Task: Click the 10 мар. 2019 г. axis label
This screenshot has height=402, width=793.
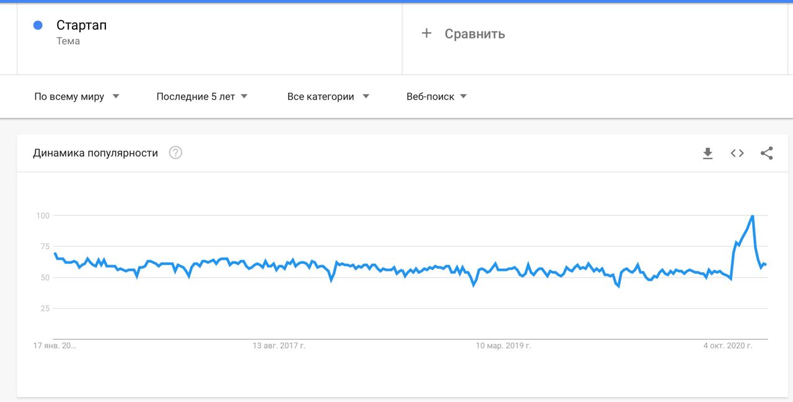Action: pos(503,346)
